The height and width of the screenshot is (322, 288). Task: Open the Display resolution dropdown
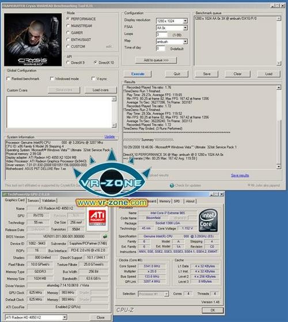tap(185, 21)
